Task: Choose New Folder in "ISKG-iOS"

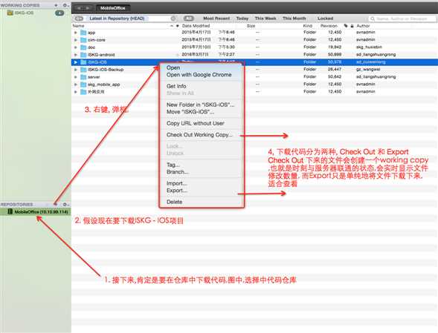Action: [200, 105]
